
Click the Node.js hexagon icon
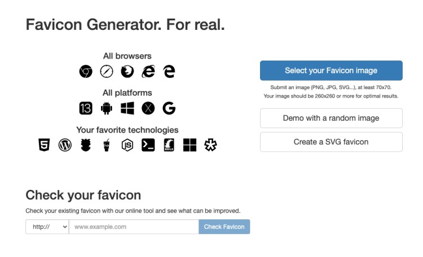coord(127,145)
